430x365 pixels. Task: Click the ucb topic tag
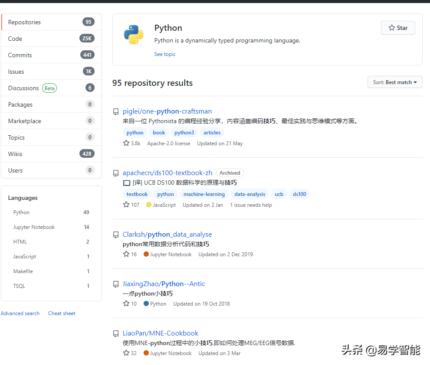pyautogui.click(x=279, y=194)
